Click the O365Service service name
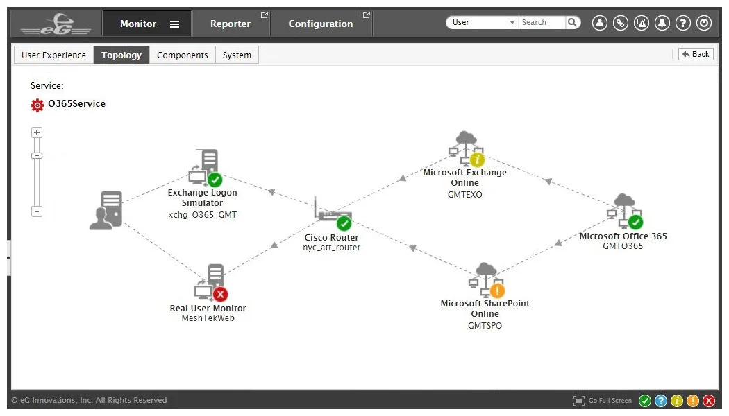 click(76, 103)
